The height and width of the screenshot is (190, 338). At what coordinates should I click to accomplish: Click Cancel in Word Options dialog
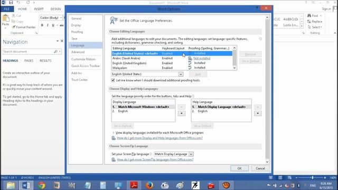[x=260, y=168]
